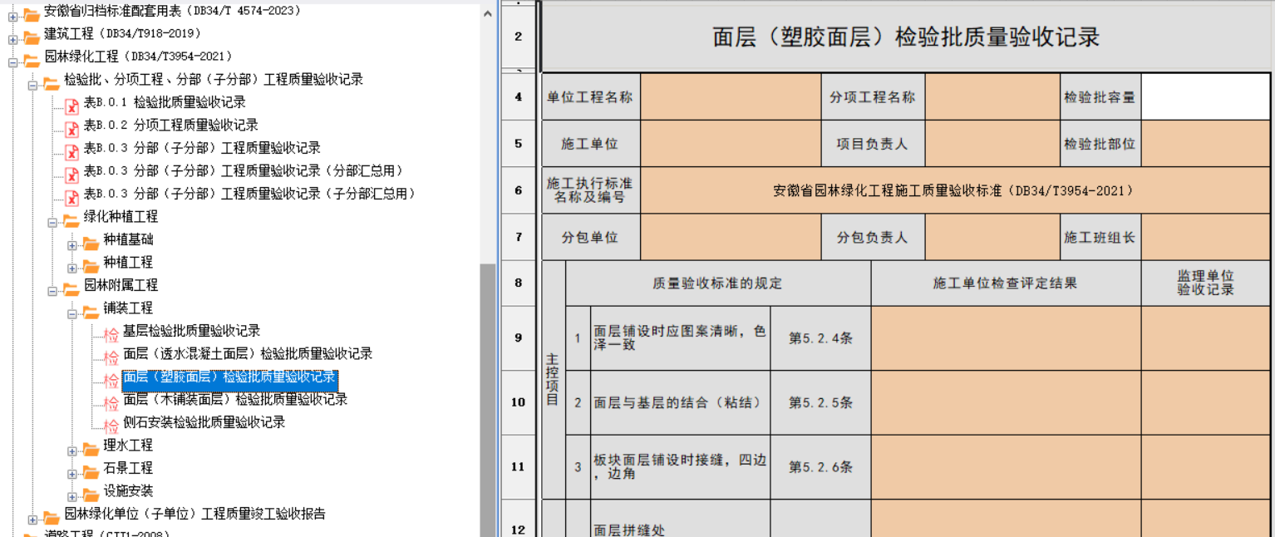Image resolution: width=1275 pixels, height=537 pixels.
Task: Select the highlighted 面层（塑胶面层）检验批质量验收记录 entry
Action: coord(229,380)
